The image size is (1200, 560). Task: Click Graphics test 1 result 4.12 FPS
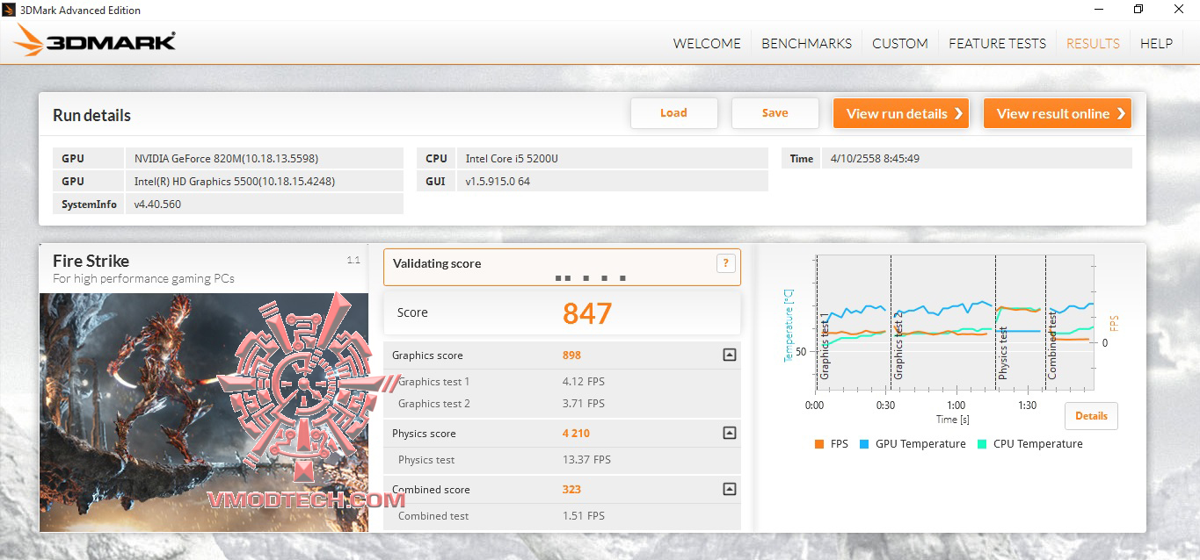[x=584, y=382]
